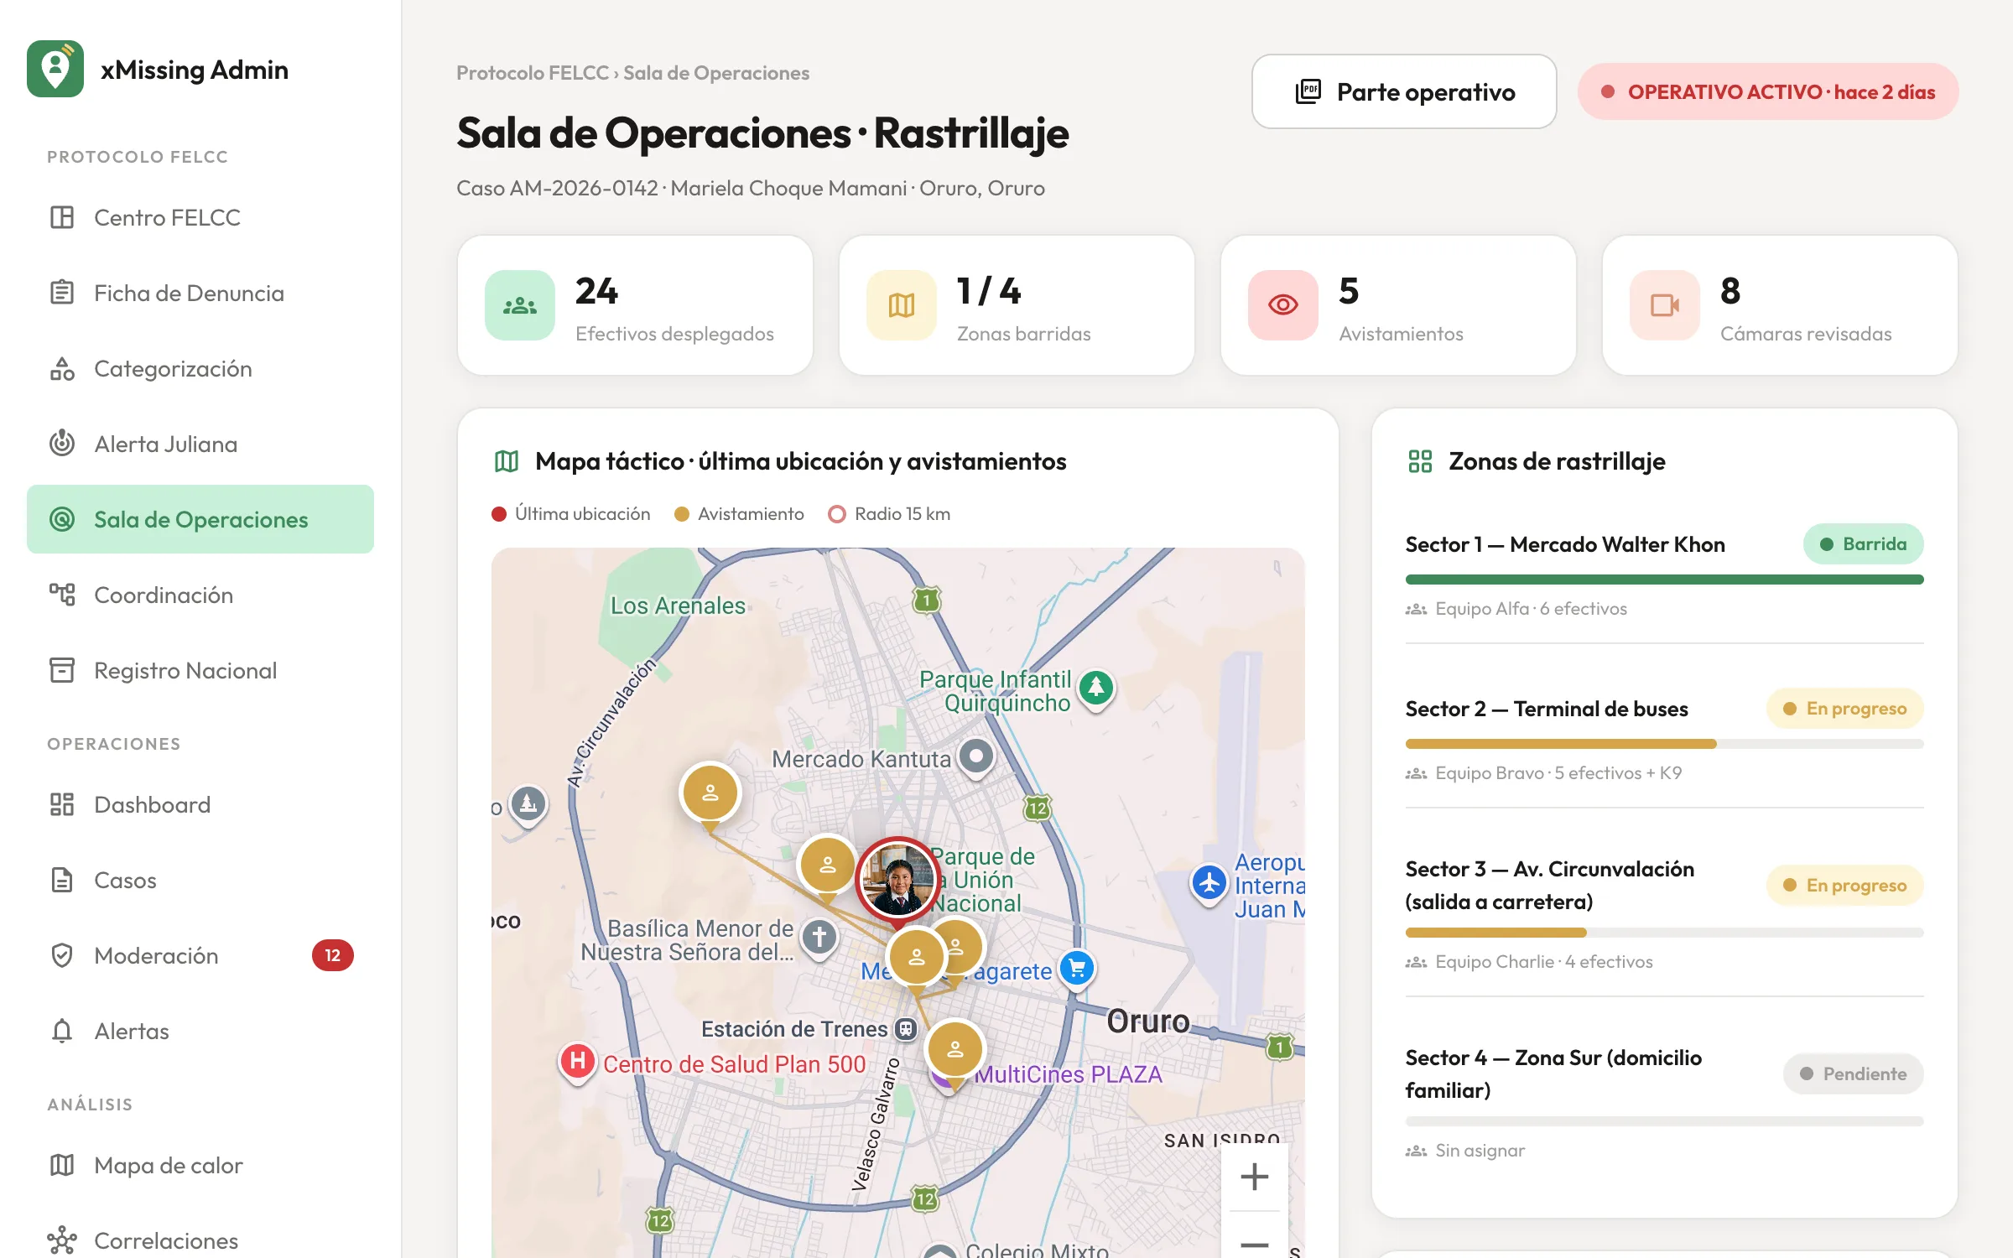The height and width of the screenshot is (1258, 2013).
Task: Click Protocolo FELCC breadcrumb link
Action: pos(533,73)
